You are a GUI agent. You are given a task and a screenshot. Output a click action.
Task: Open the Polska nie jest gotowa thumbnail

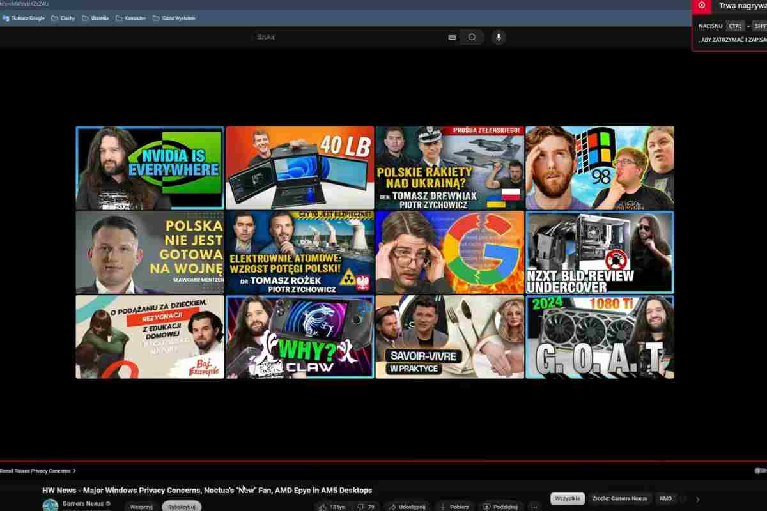tap(150, 252)
